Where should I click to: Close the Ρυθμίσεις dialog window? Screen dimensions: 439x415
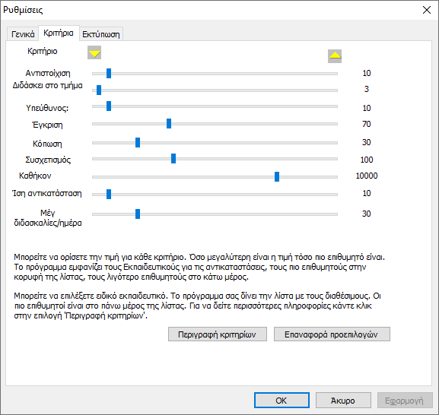(x=427, y=10)
